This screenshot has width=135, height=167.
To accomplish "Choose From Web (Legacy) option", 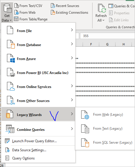I will [105, 115].
